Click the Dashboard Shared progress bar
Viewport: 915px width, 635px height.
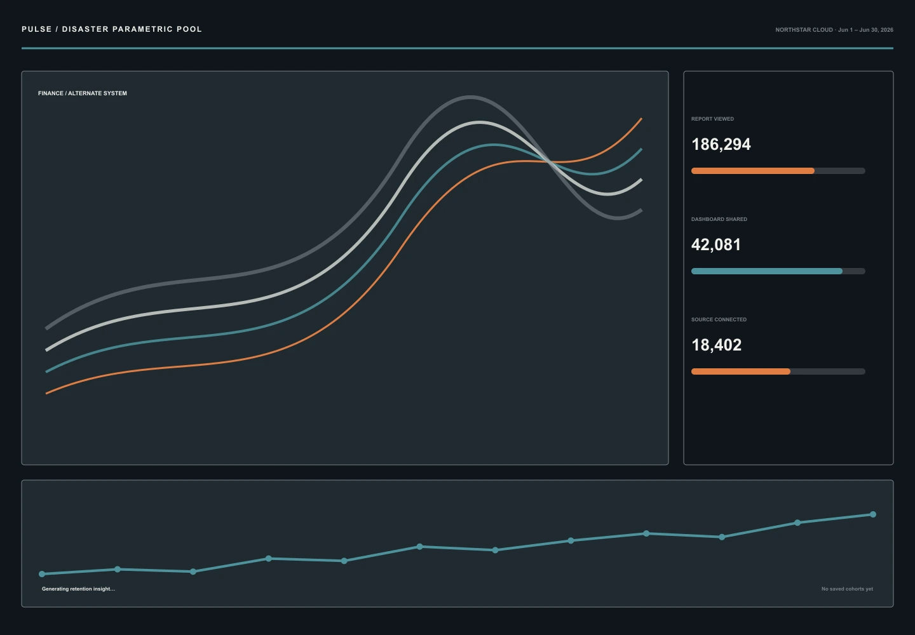click(x=778, y=271)
